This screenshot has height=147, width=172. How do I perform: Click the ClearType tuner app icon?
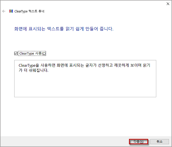[x=11, y=11]
